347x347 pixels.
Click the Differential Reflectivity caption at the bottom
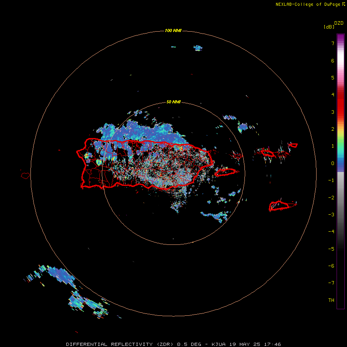tap(173, 344)
